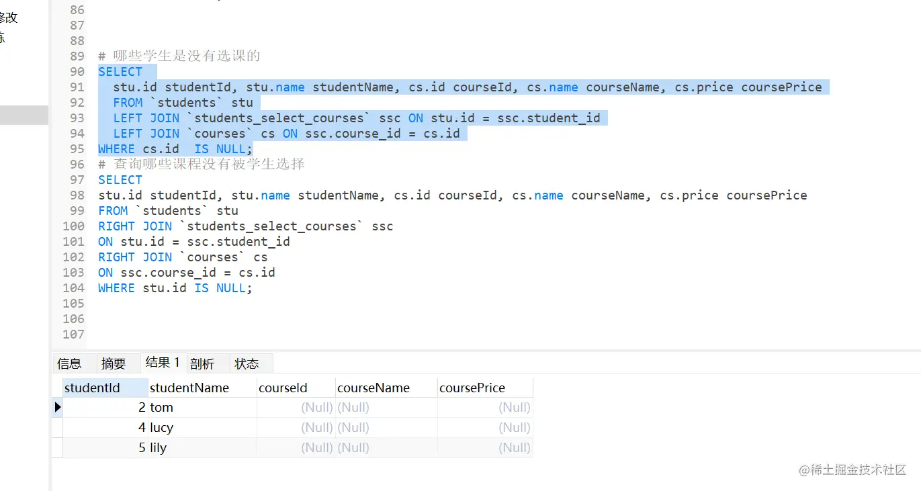Click ON stu.id = ssc.student_id on line 101
This screenshot has height=491, width=921.
point(194,242)
